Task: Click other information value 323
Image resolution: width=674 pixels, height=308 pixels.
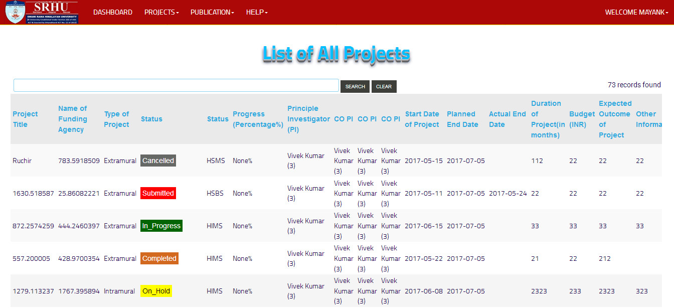Action: click(x=642, y=291)
